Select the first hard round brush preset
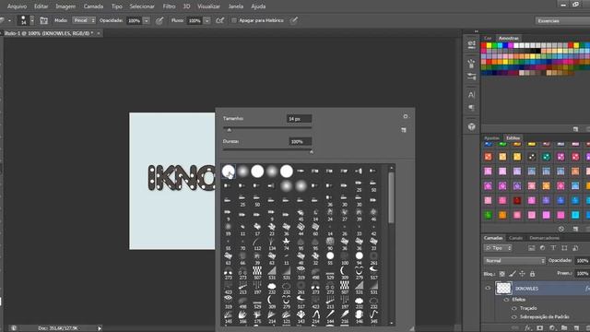This screenshot has height=332, width=590. 228,172
